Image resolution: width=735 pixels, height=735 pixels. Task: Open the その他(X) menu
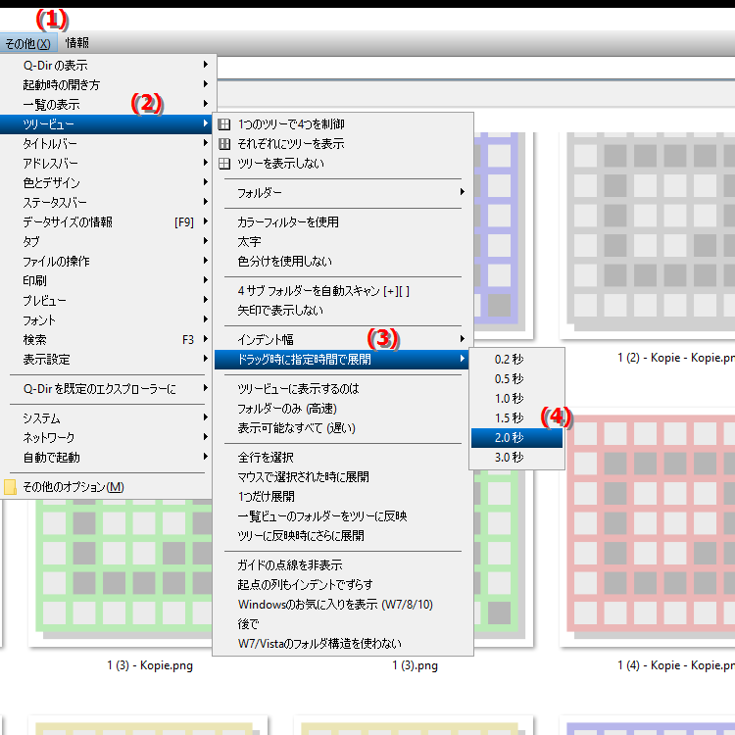click(28, 43)
